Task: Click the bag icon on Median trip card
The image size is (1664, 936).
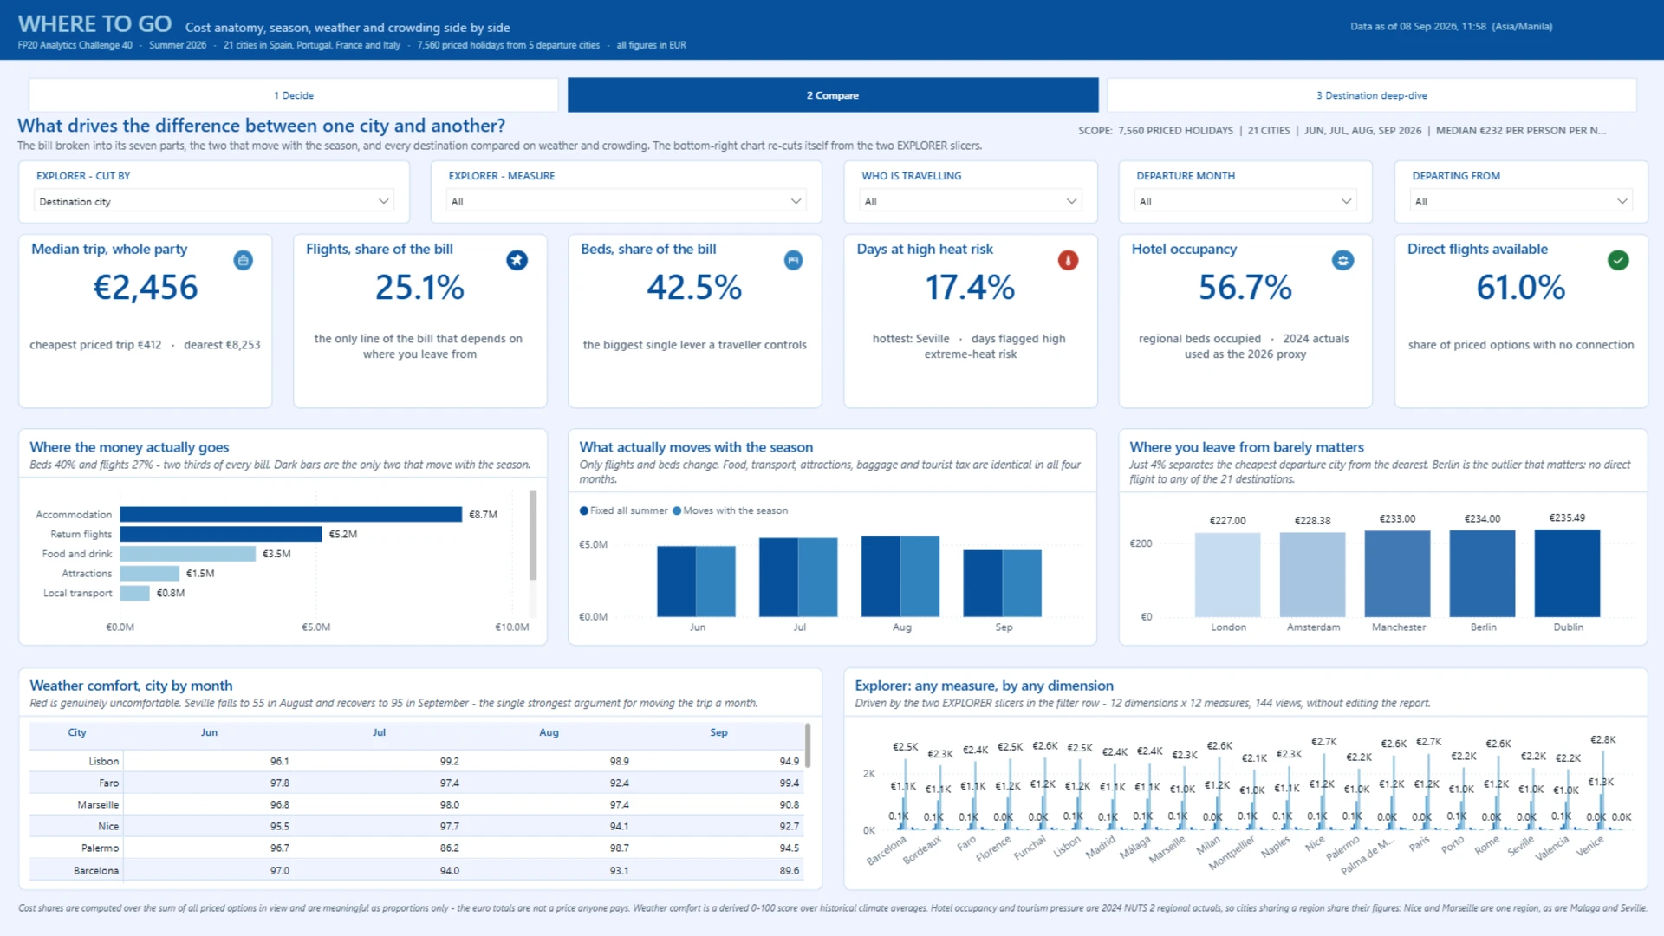Action: point(244,260)
